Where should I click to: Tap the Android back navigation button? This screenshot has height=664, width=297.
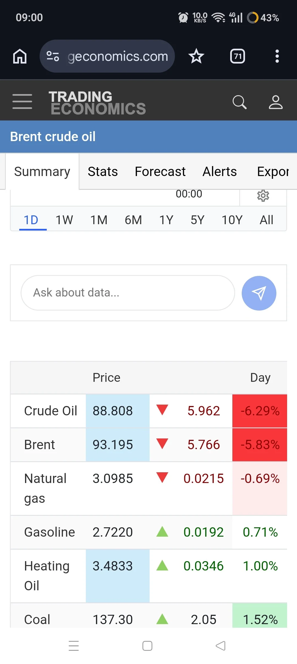[x=221, y=646]
